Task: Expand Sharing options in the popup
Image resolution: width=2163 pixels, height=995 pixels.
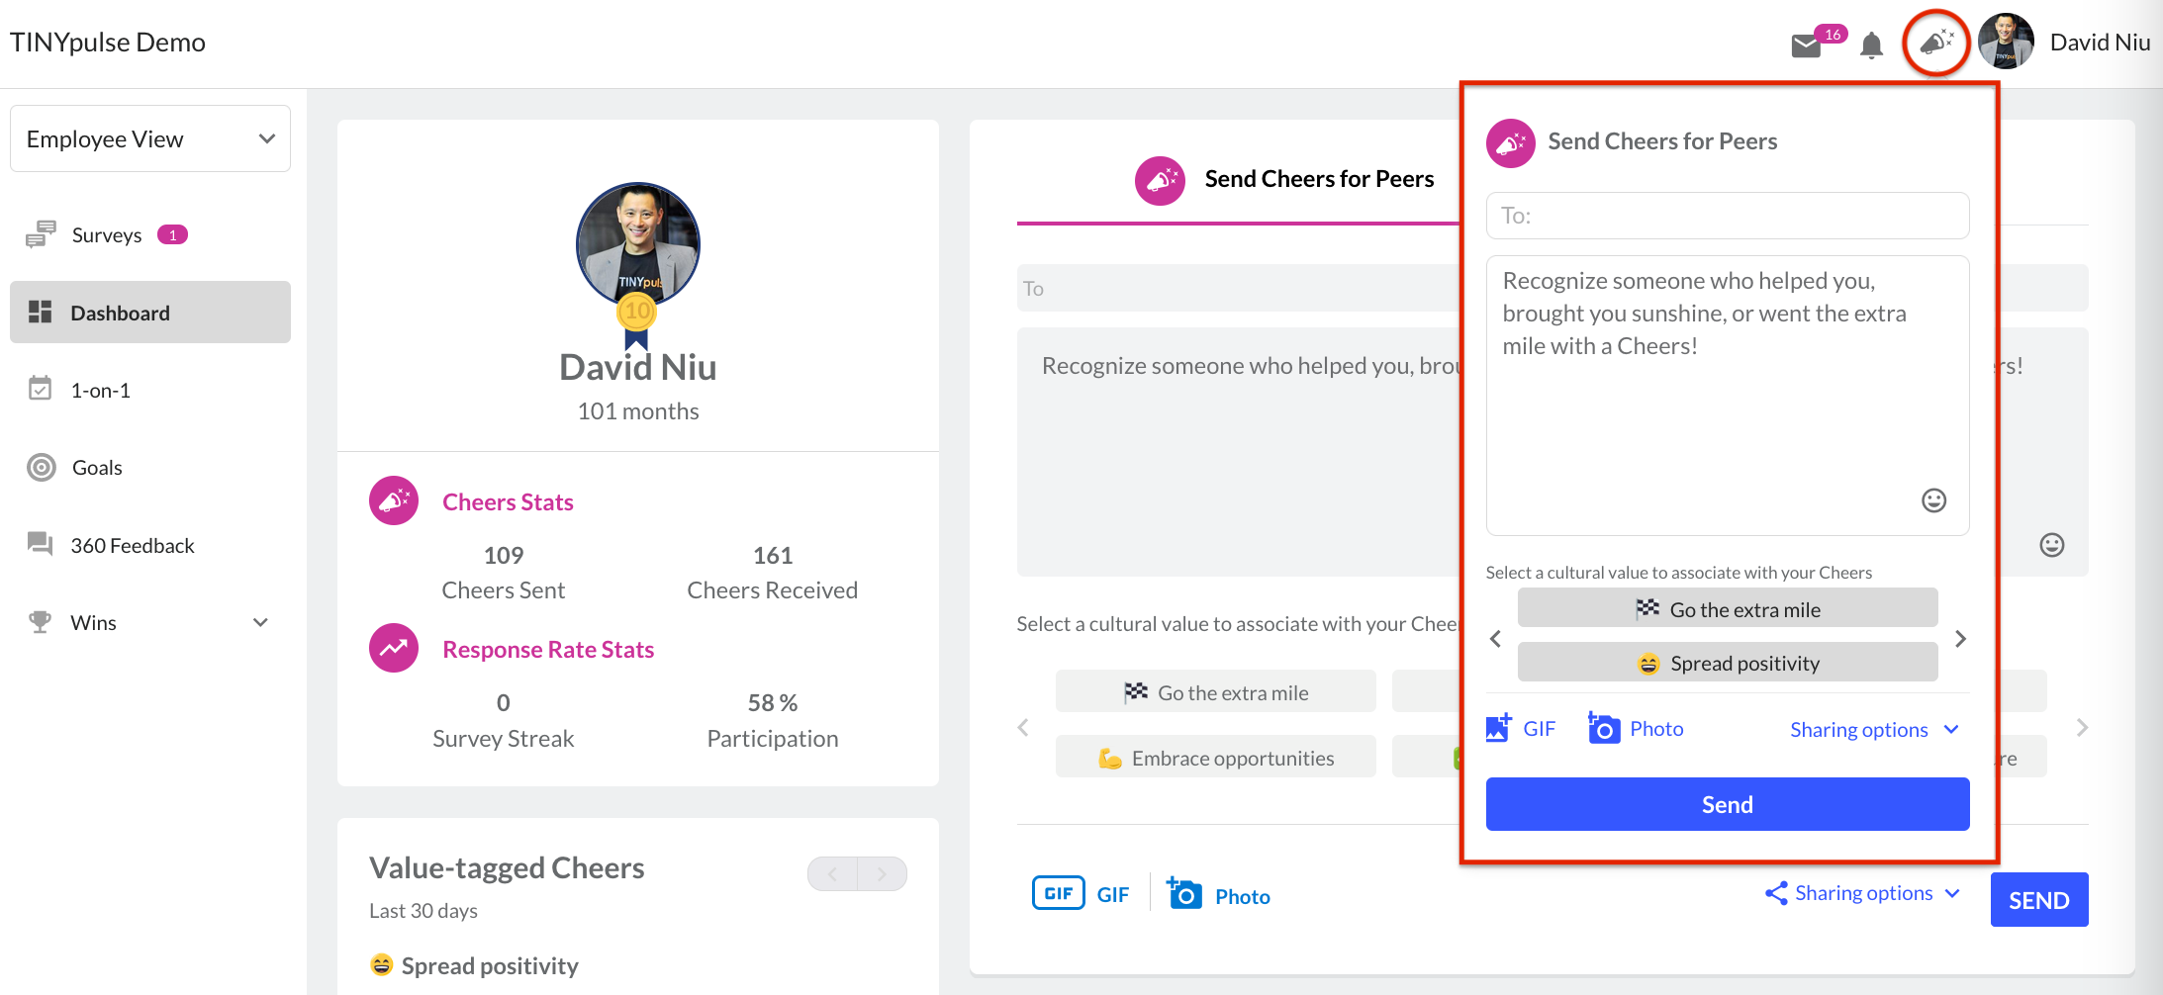Action: click(x=1874, y=730)
